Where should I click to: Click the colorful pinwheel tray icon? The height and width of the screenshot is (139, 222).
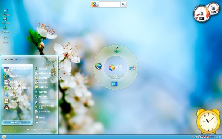(x=196, y=137)
